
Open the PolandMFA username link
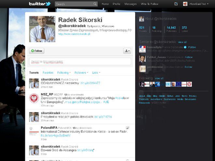coord(49,128)
